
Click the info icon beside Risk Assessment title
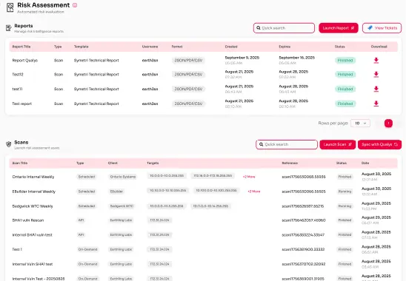[75, 5]
